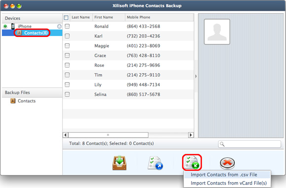This screenshot has height=188, width=286.
Task: Click the contact photo placeholder
Action: 217,31
